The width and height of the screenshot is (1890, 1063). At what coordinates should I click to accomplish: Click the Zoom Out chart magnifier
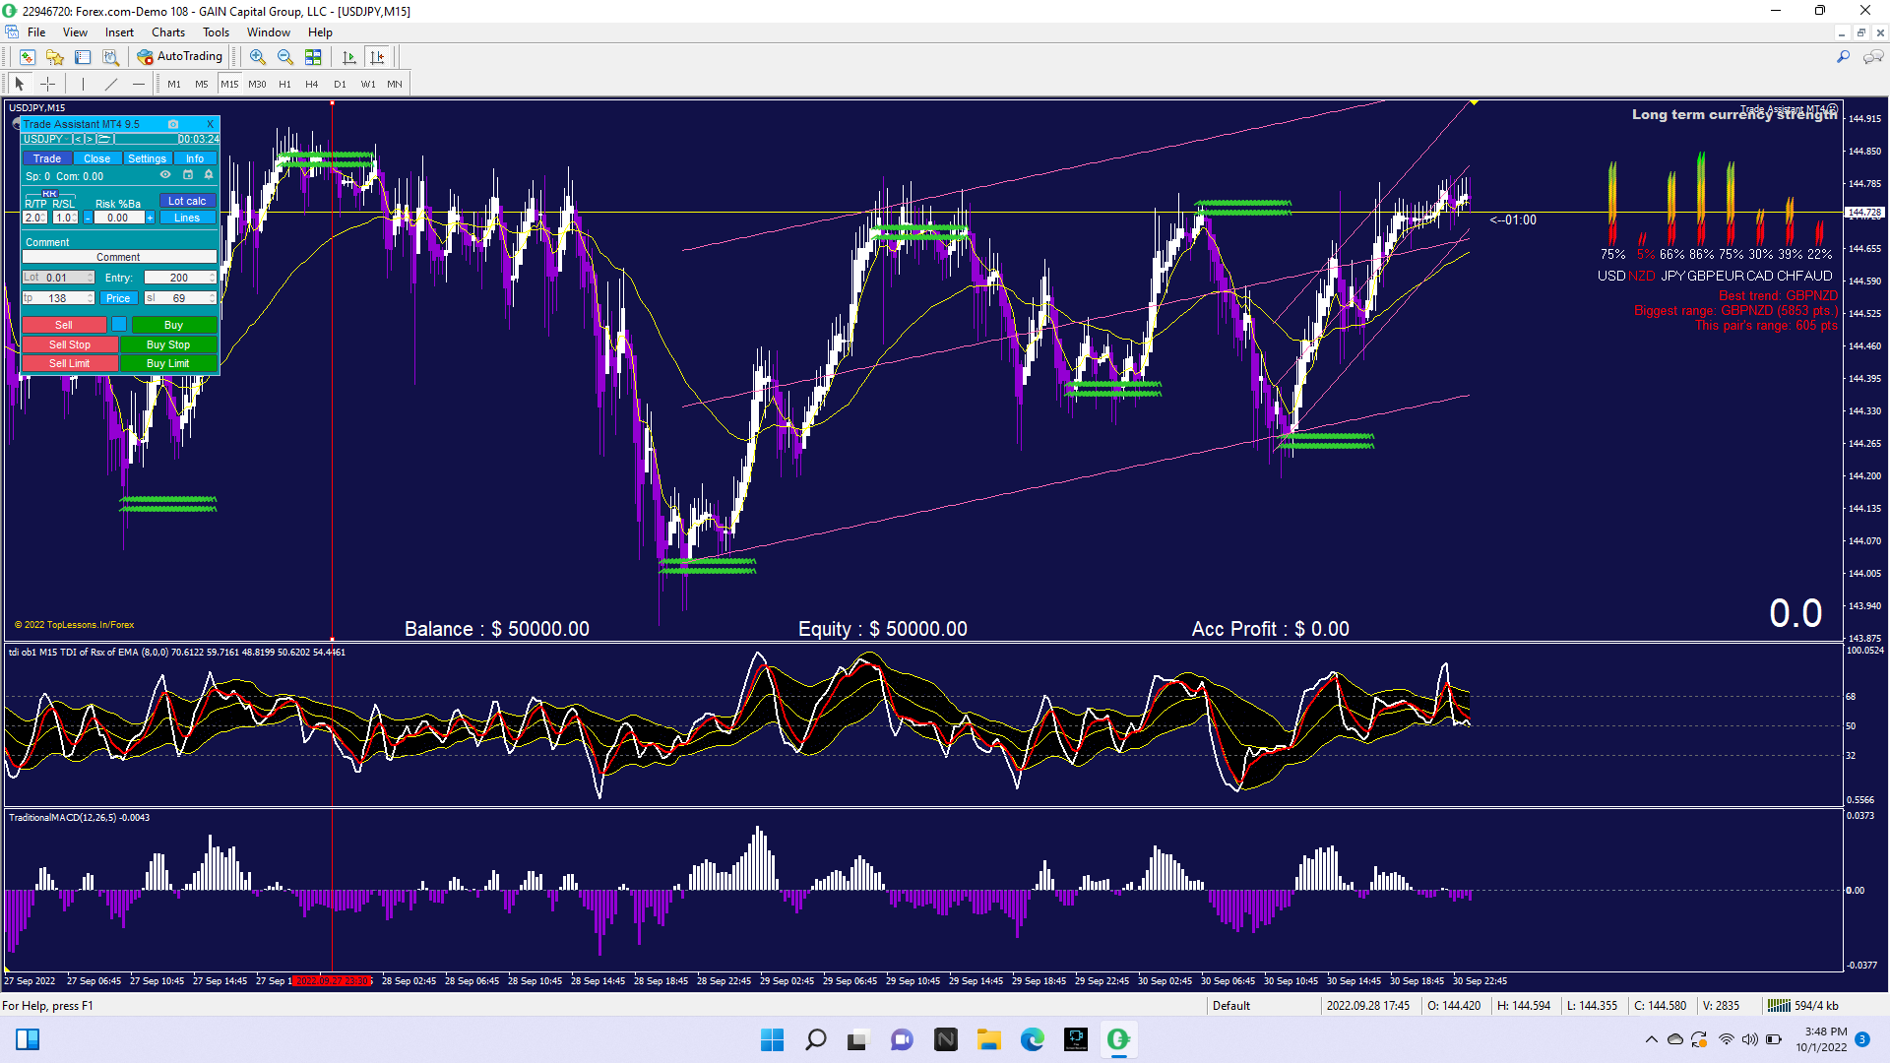point(284,57)
